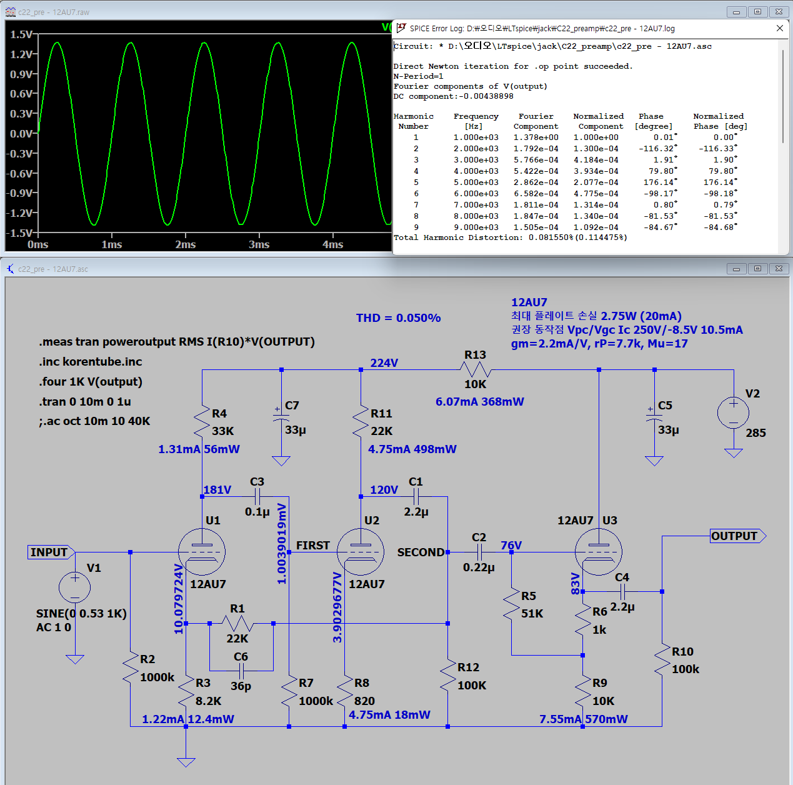
Task: Select resistor R5 symbol
Action: 512,604
